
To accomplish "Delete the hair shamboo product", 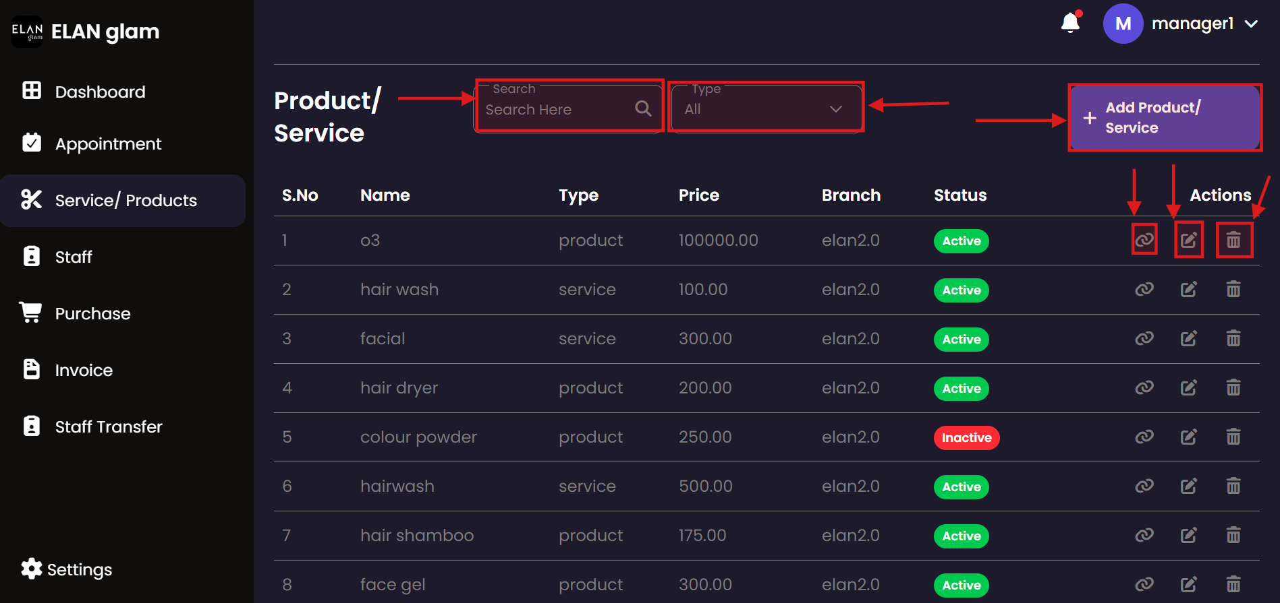I will (x=1233, y=536).
